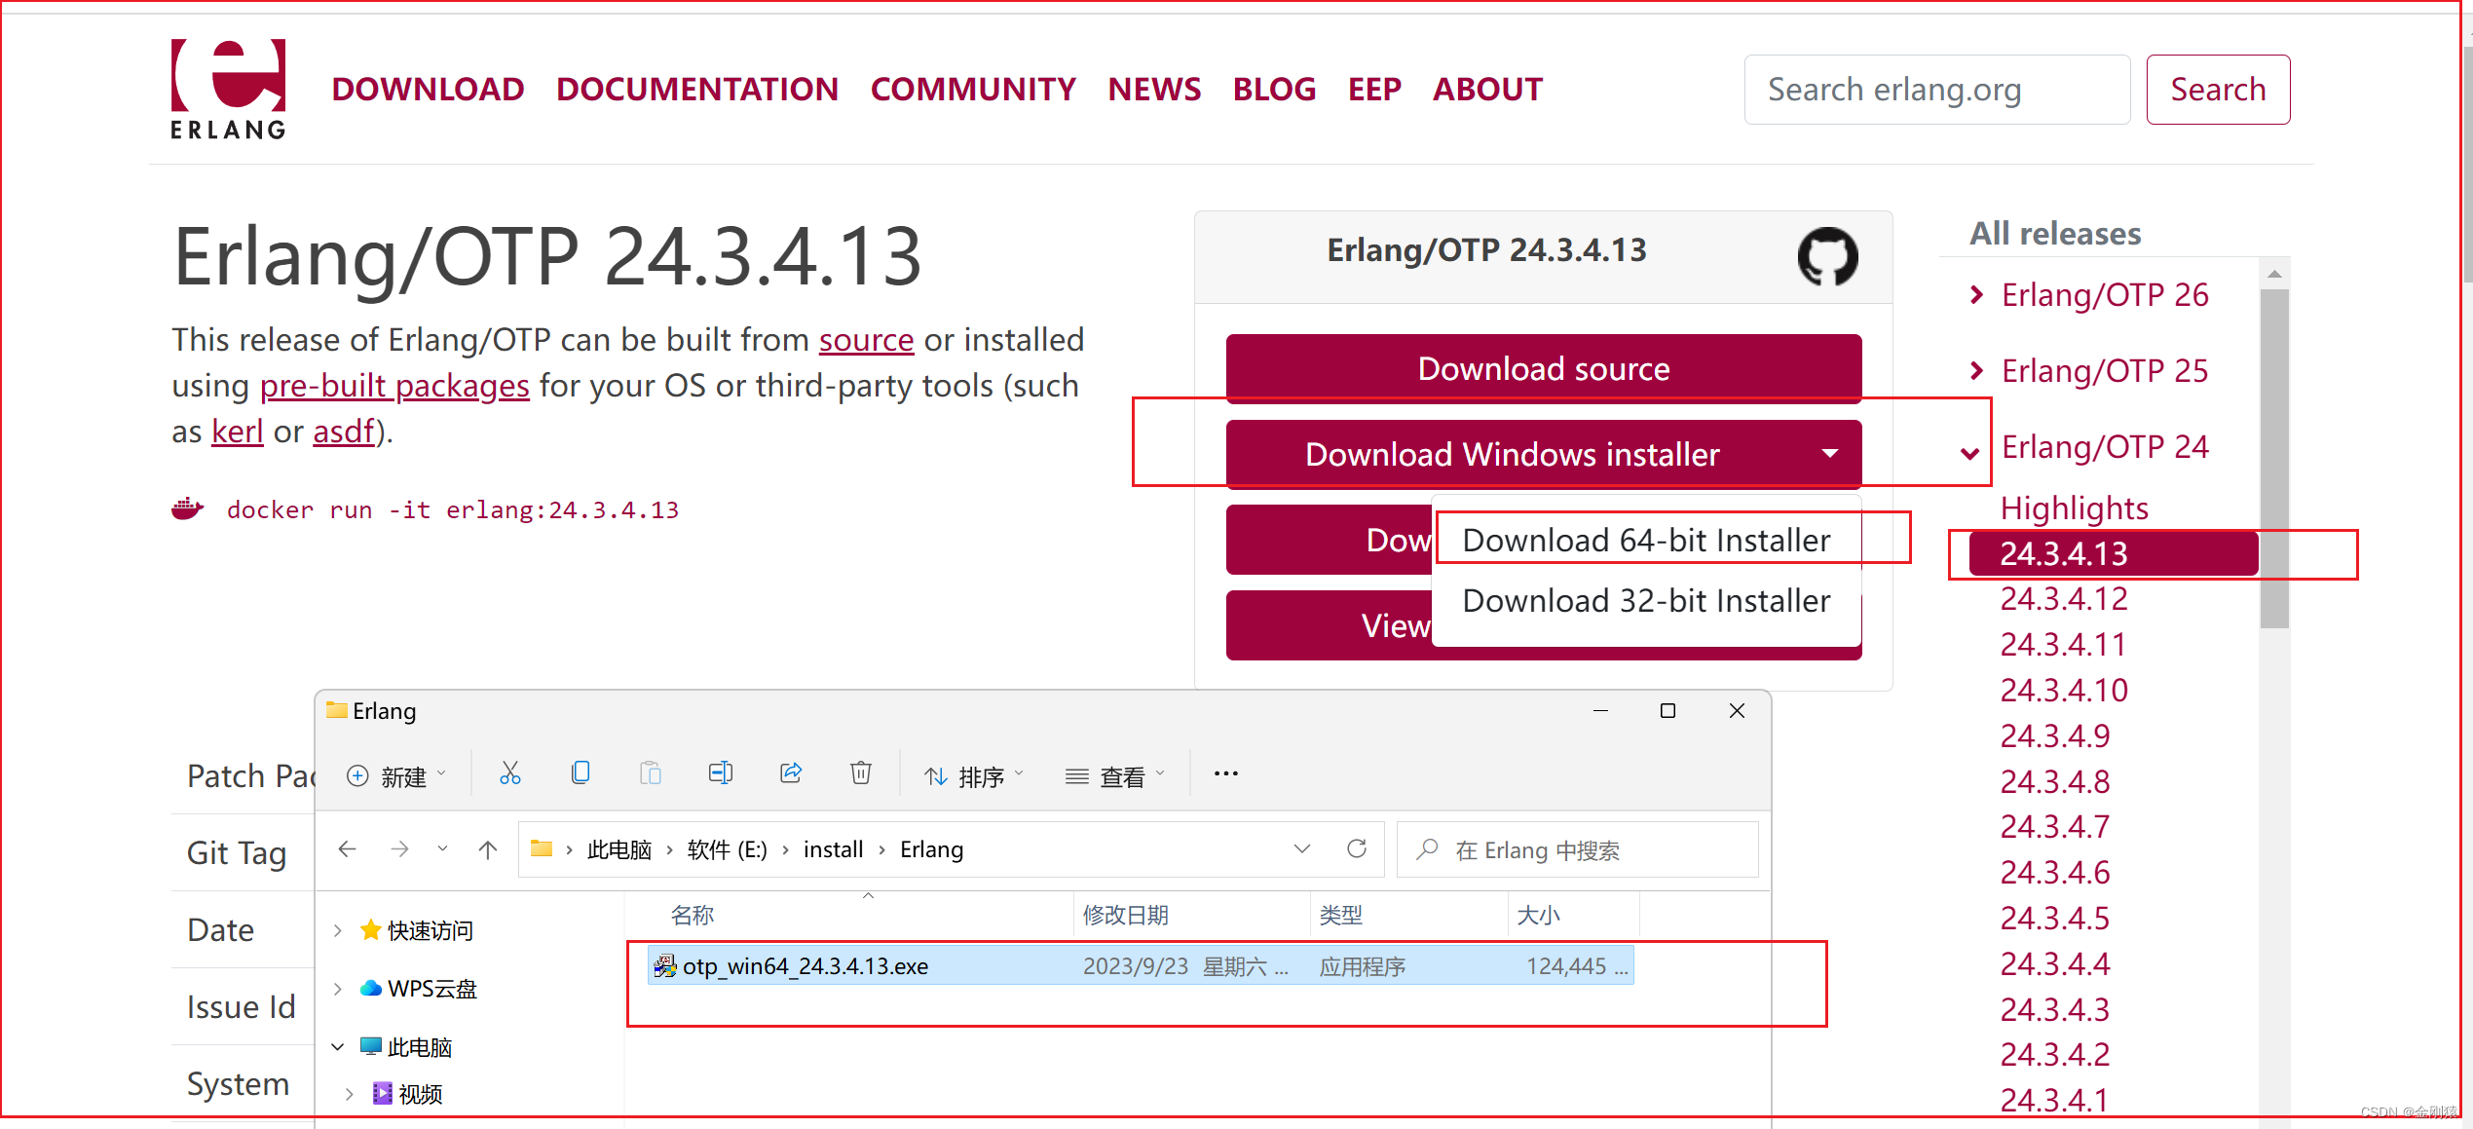Click in the Search erlang.org field

[x=1936, y=90]
